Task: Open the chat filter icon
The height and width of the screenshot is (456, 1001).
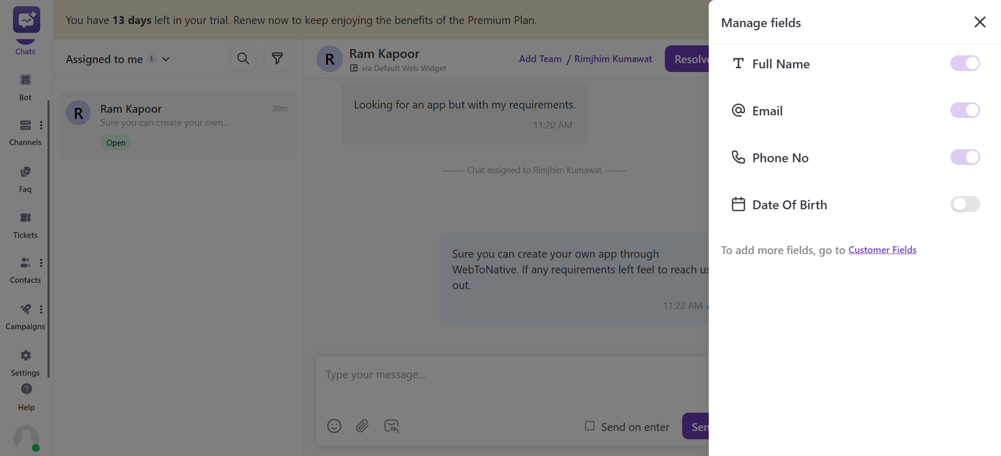Action: 277,58
